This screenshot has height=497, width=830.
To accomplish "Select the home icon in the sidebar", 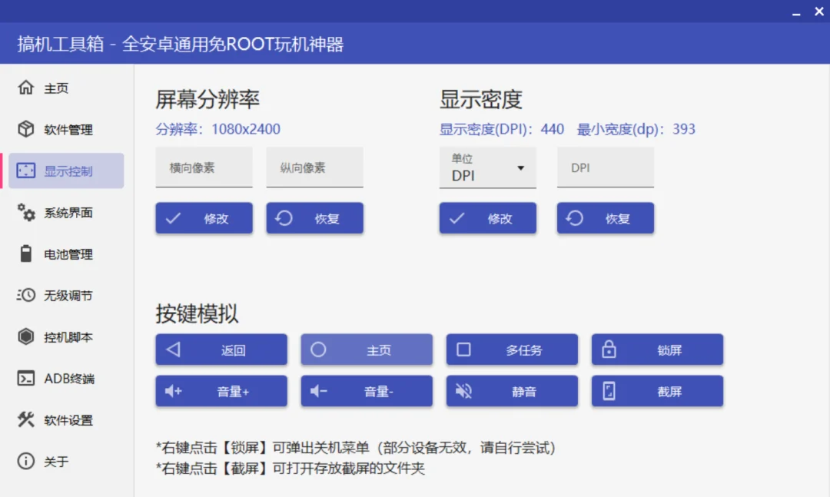I will (x=24, y=88).
